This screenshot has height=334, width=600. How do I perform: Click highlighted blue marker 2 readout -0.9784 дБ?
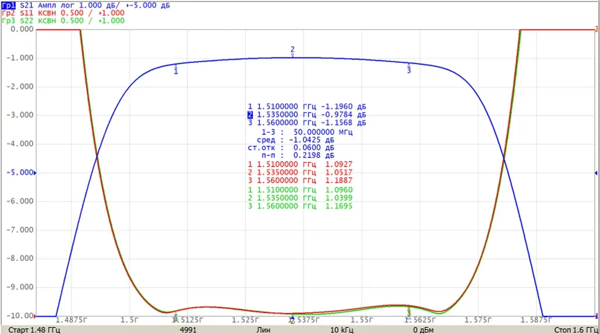pyautogui.click(x=307, y=114)
